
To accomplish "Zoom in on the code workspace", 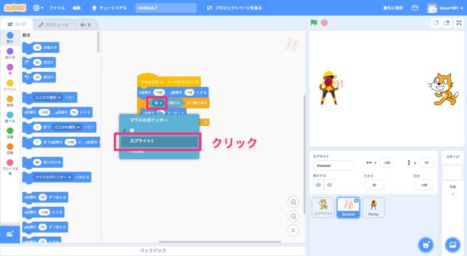I will (x=294, y=202).
